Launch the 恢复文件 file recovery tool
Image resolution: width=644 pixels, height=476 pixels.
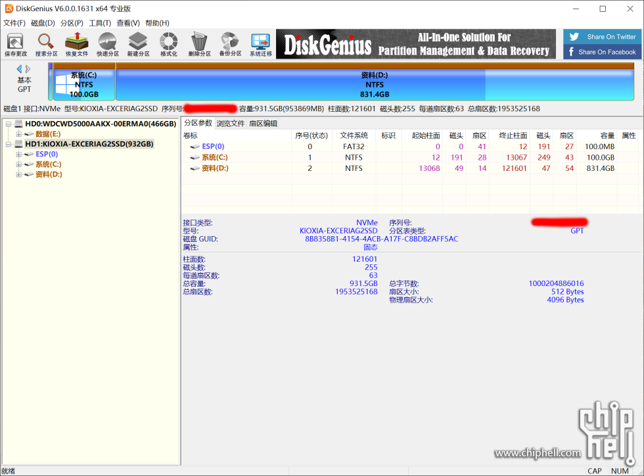point(76,45)
